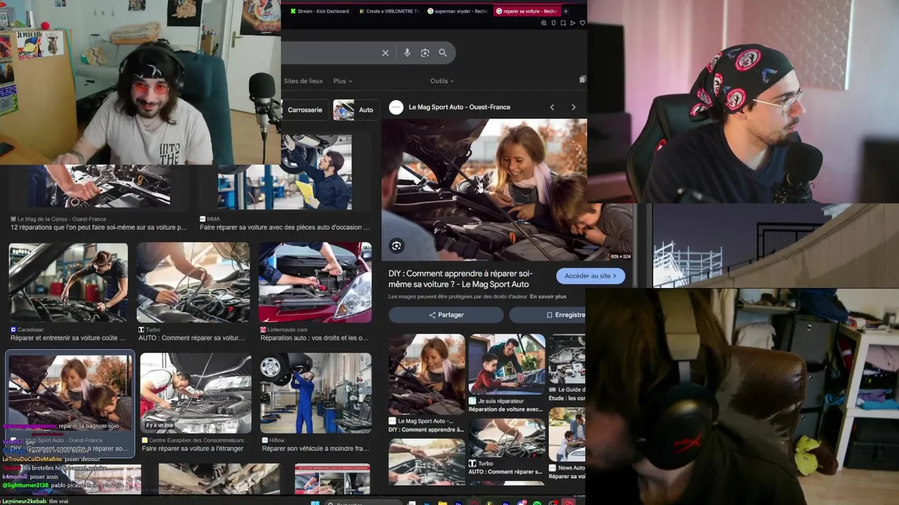Expand the Plus filter dropdown

click(343, 81)
